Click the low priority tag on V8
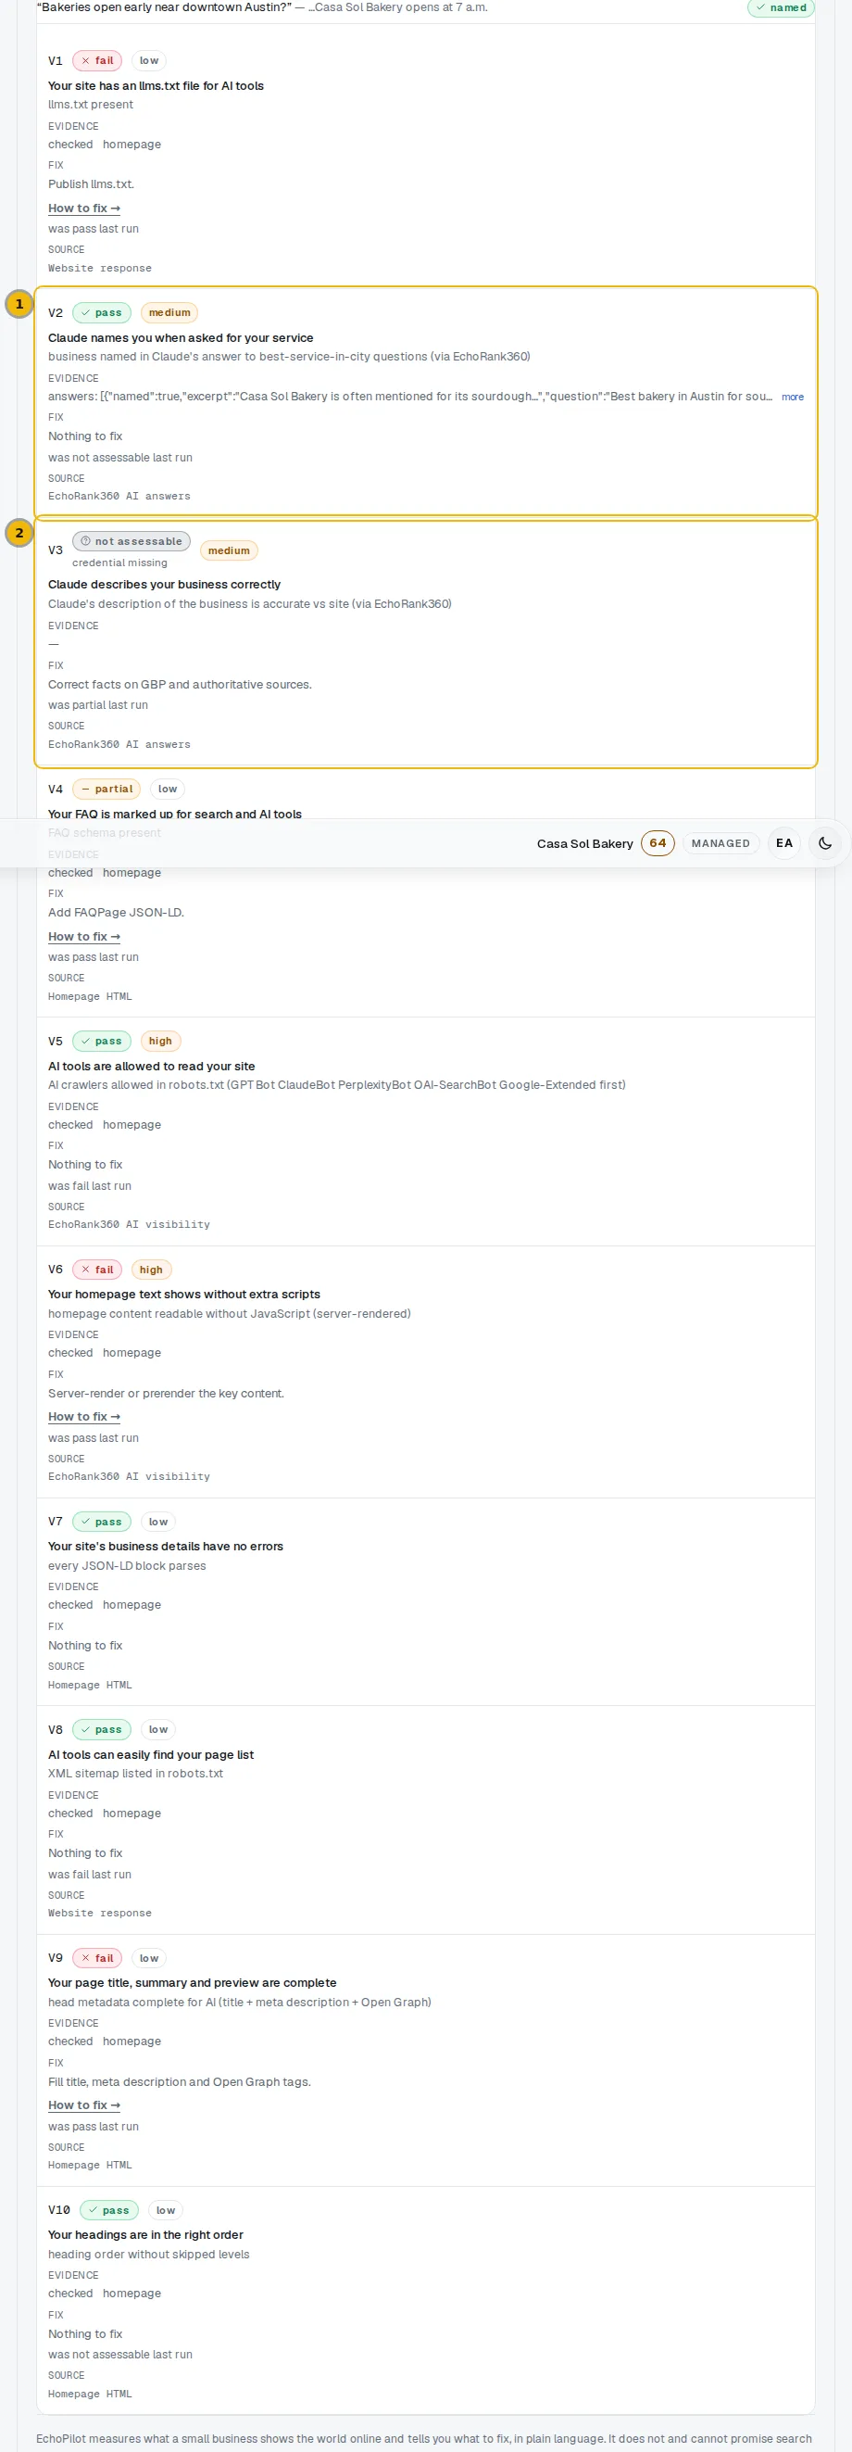The image size is (852, 2452). click(x=157, y=1728)
